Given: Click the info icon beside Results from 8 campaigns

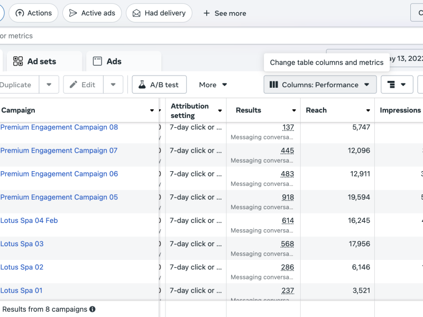Looking at the screenshot, I should (93, 309).
